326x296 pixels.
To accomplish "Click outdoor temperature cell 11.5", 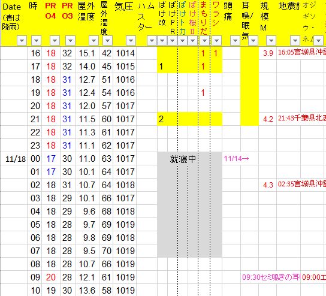I will (87, 119).
